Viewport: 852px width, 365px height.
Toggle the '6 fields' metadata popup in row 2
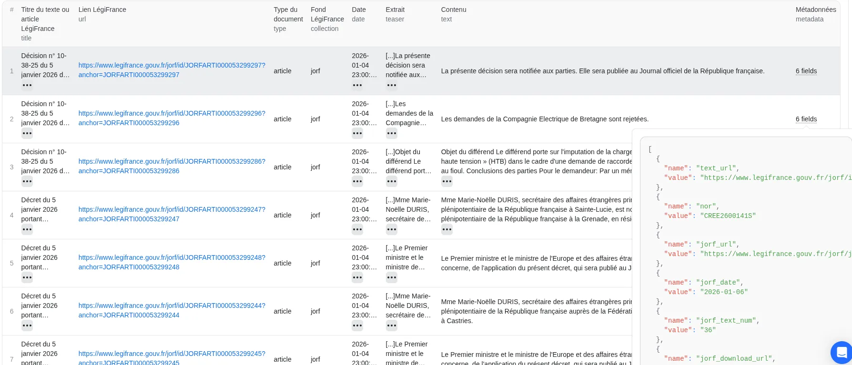[x=806, y=119]
